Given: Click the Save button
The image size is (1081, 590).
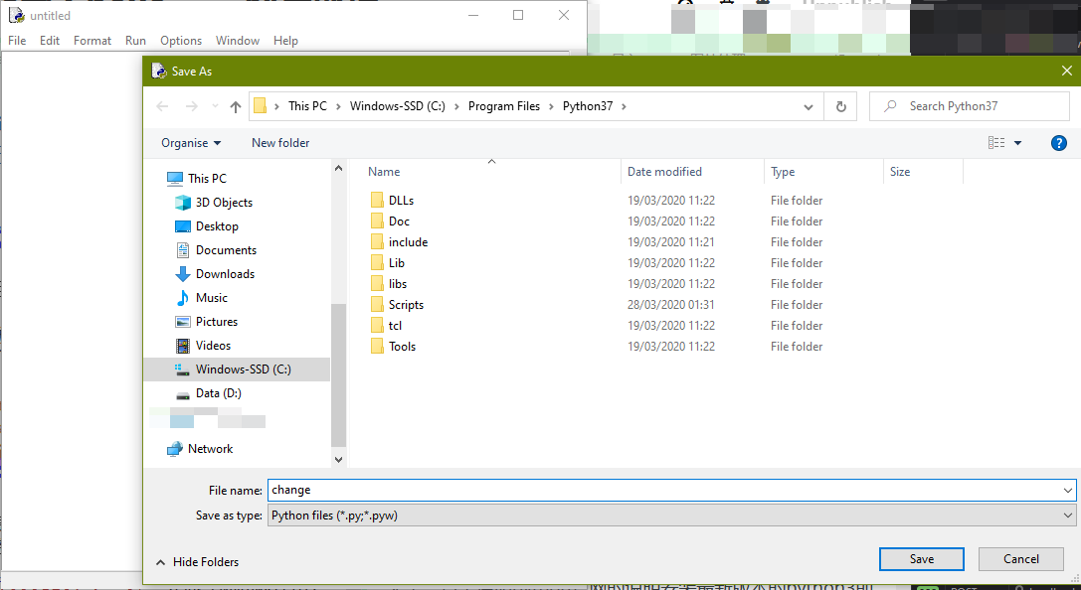Looking at the screenshot, I should click(x=921, y=559).
